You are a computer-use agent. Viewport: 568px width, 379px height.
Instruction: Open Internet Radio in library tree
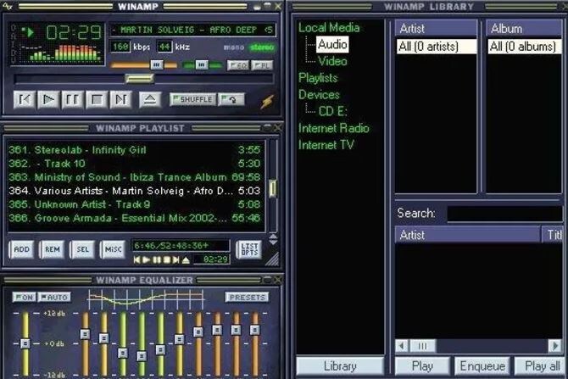pos(334,128)
